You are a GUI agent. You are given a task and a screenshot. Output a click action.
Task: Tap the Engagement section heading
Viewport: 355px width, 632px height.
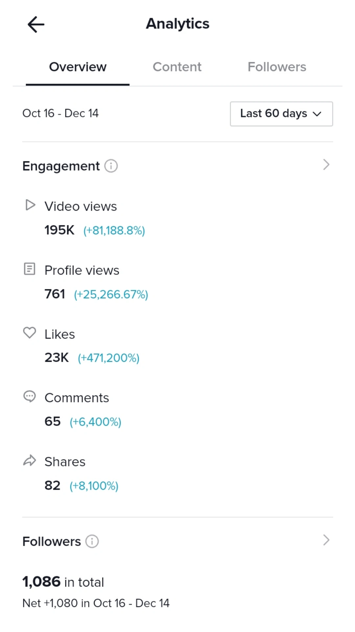coord(61,166)
